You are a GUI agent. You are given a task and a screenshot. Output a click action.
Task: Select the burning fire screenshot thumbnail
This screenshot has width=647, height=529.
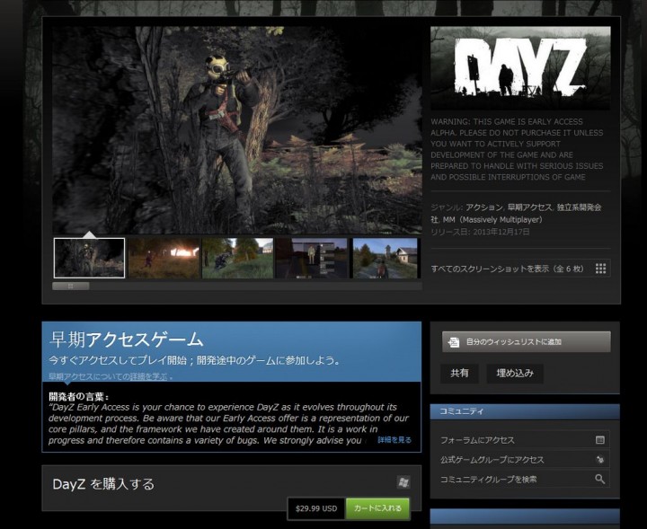pyautogui.click(x=164, y=258)
